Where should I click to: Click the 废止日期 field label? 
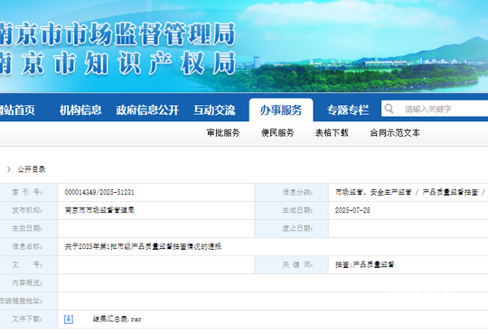click(x=297, y=228)
